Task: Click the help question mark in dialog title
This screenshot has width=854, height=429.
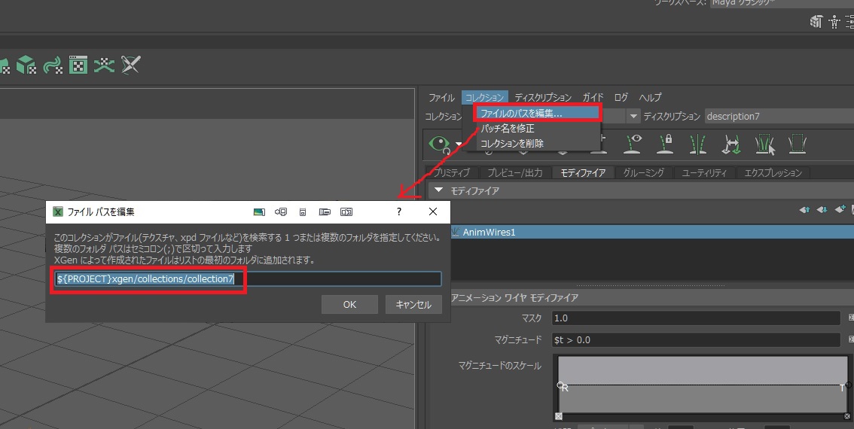Action: pyautogui.click(x=399, y=211)
